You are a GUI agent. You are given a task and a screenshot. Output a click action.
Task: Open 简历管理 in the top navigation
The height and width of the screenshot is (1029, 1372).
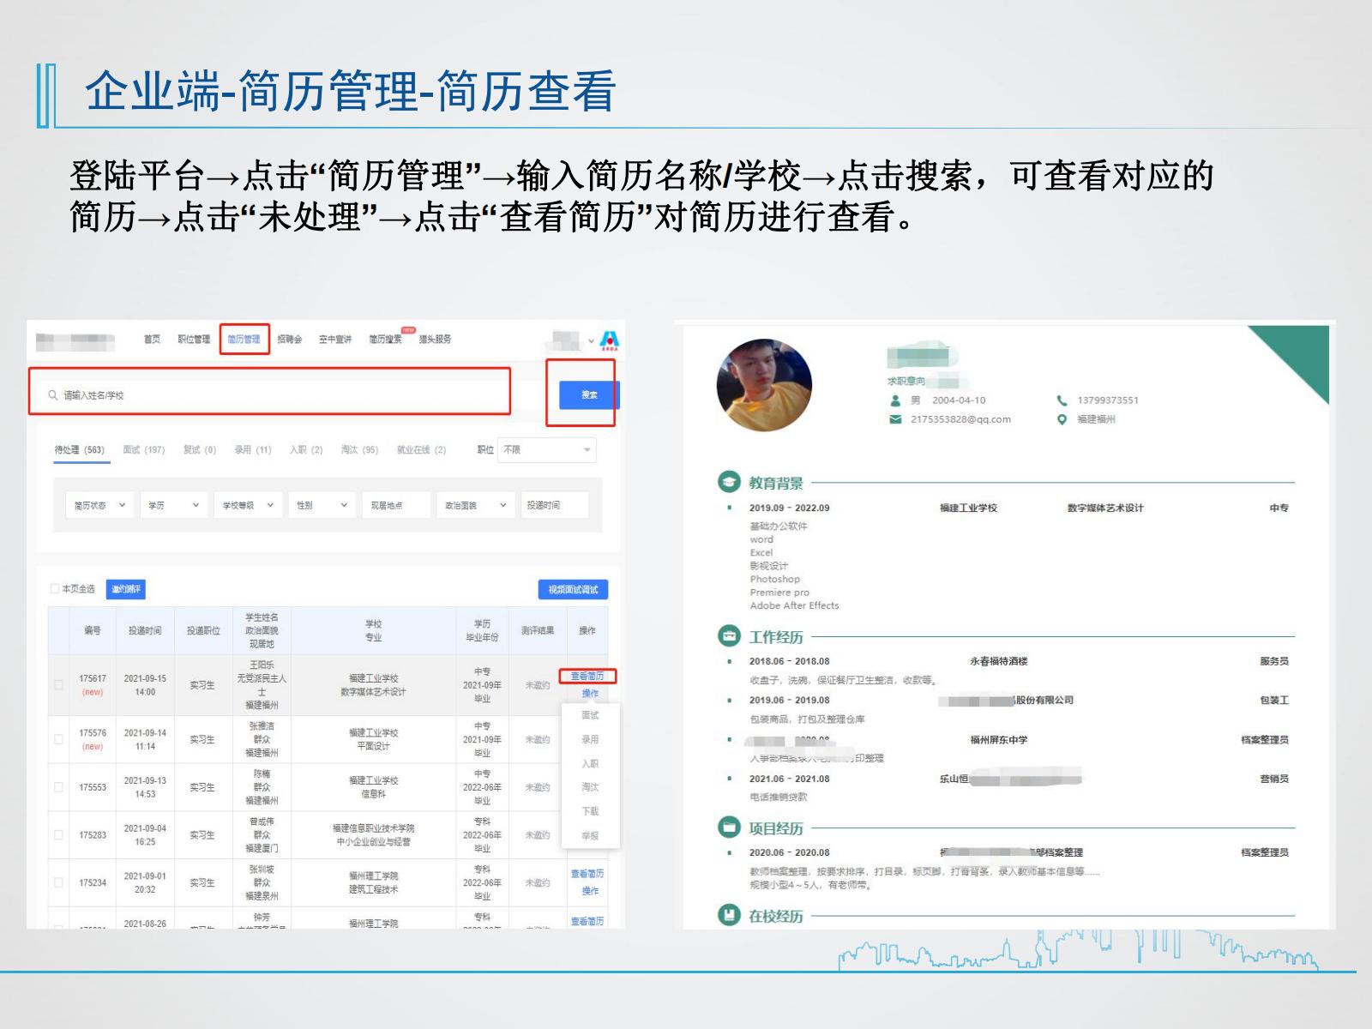[244, 340]
